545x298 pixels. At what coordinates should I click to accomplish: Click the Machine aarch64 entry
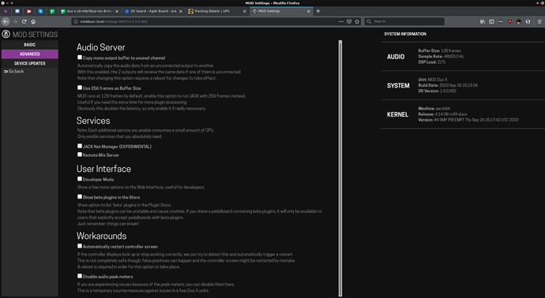point(434,108)
